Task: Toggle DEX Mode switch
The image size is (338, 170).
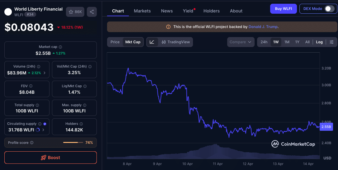Action: point(329,9)
